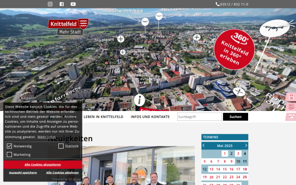This screenshot has width=296, height=185.
Task: Click the large drone icon hotspot
Action: pos(274,28)
